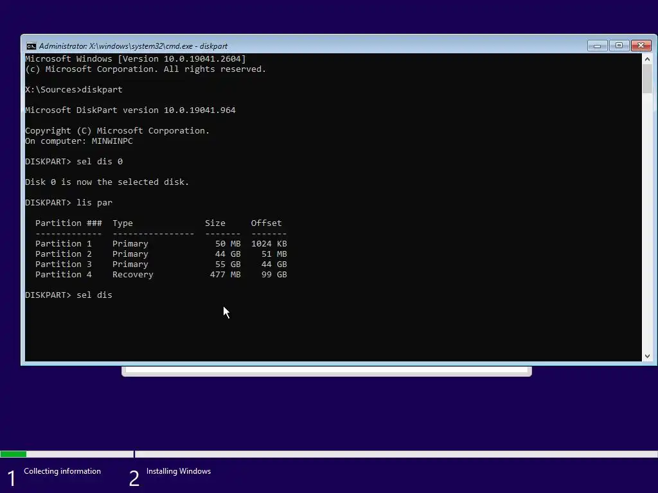Screen dimensions: 658x493
Task: Click the '477 MB' size value
Action: [226, 275]
